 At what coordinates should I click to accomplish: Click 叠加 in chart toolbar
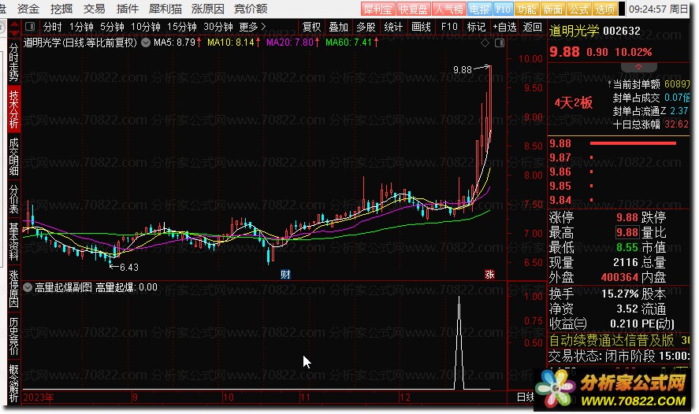click(x=338, y=27)
